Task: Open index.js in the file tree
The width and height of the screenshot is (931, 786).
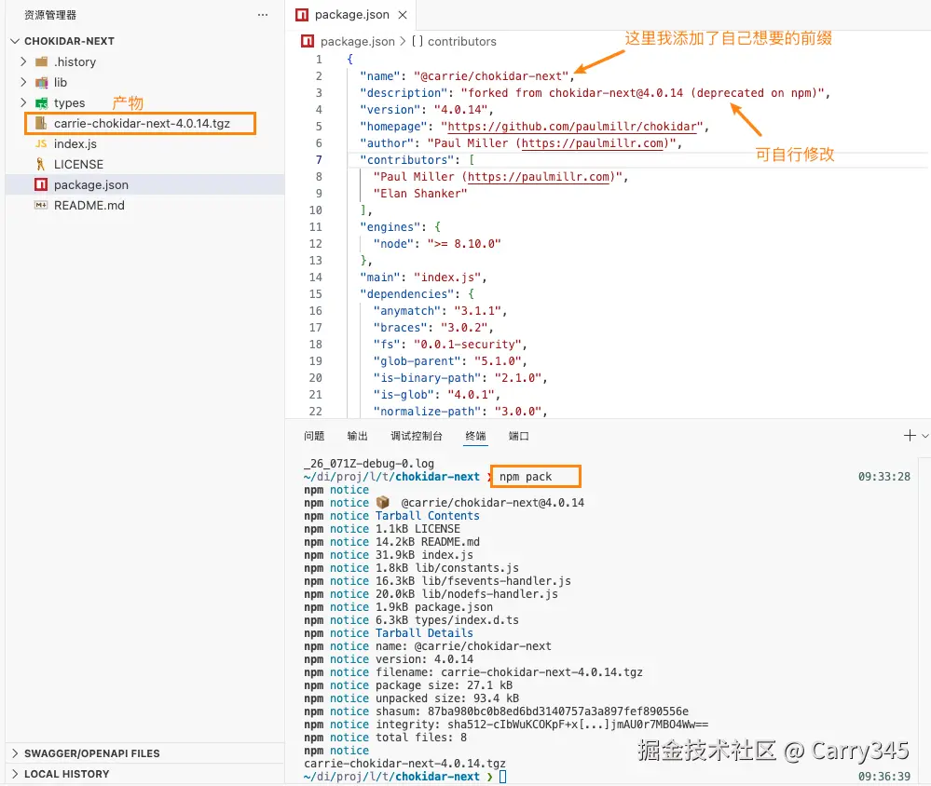Action: [75, 143]
